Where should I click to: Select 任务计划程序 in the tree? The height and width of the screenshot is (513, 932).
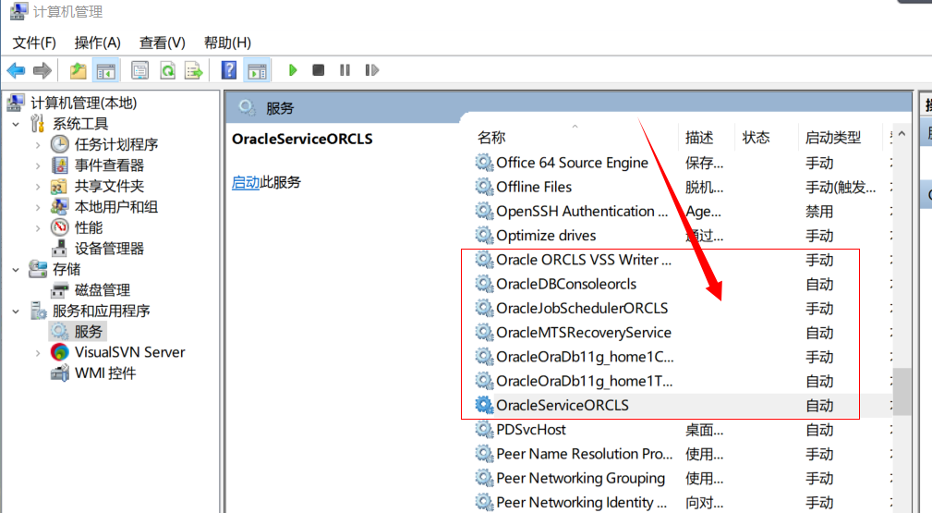(115, 144)
